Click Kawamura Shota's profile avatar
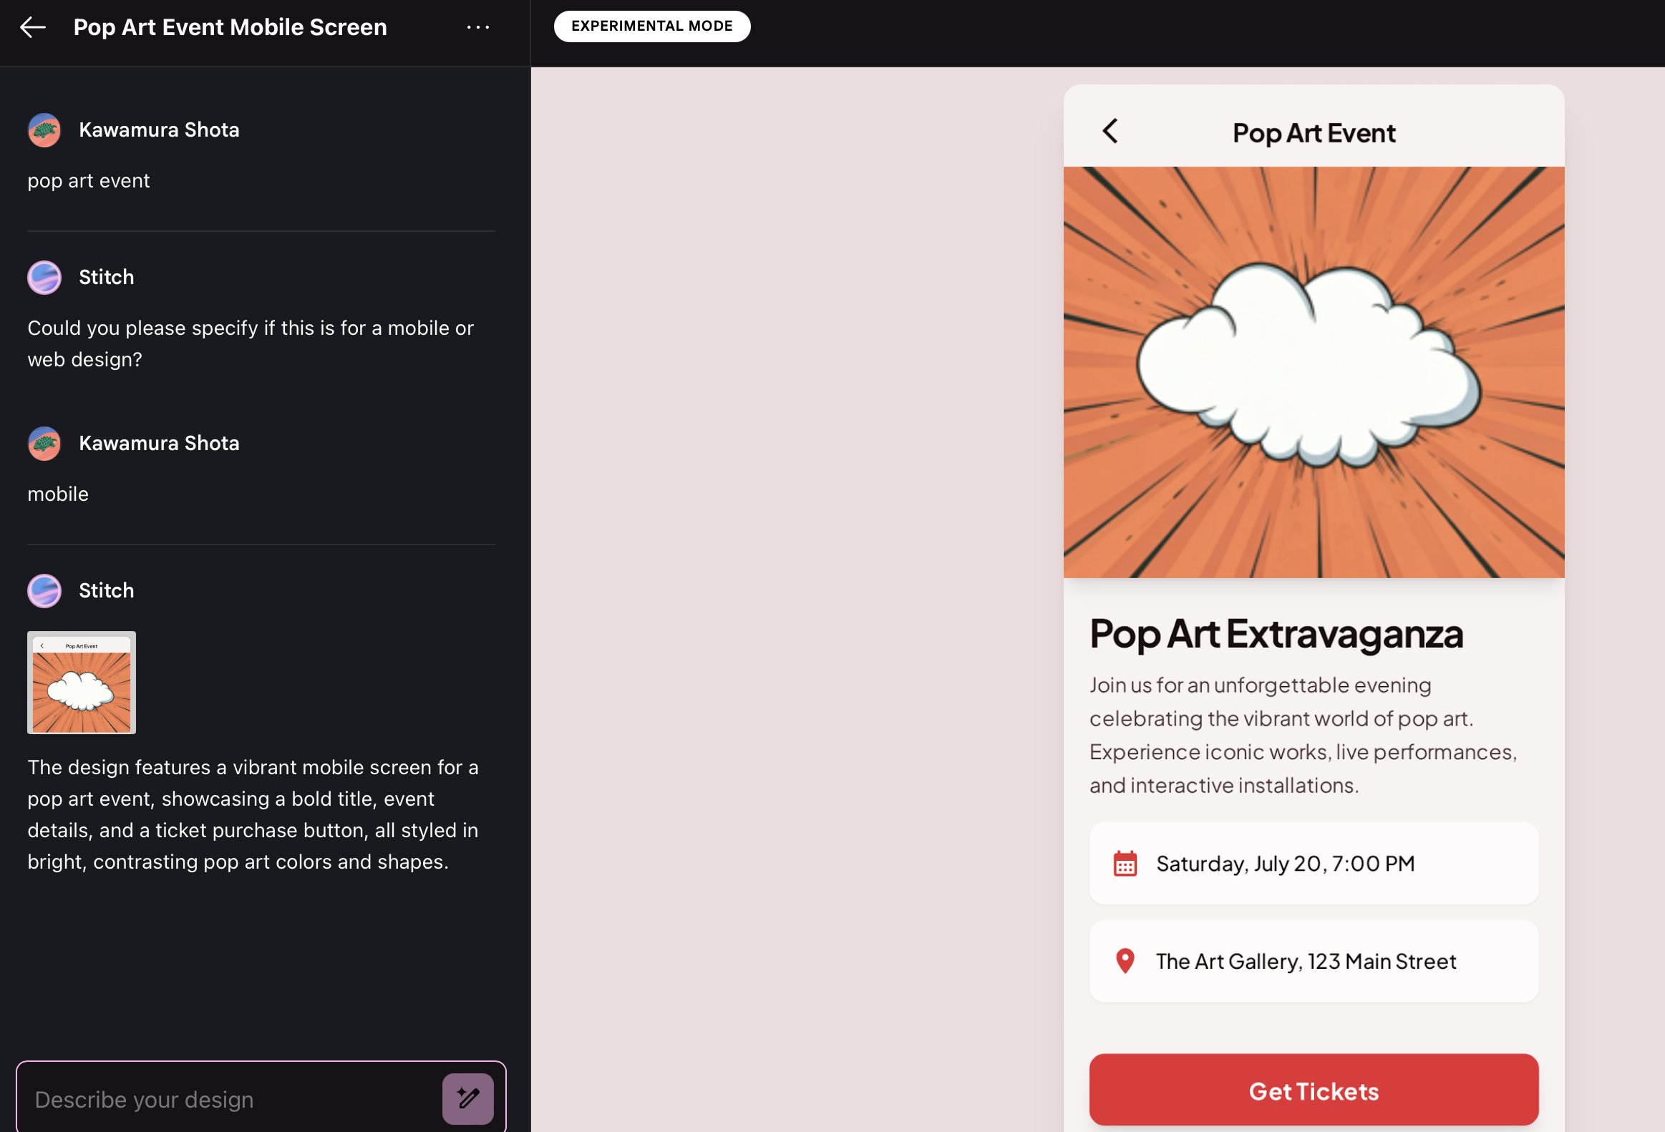 [44, 130]
